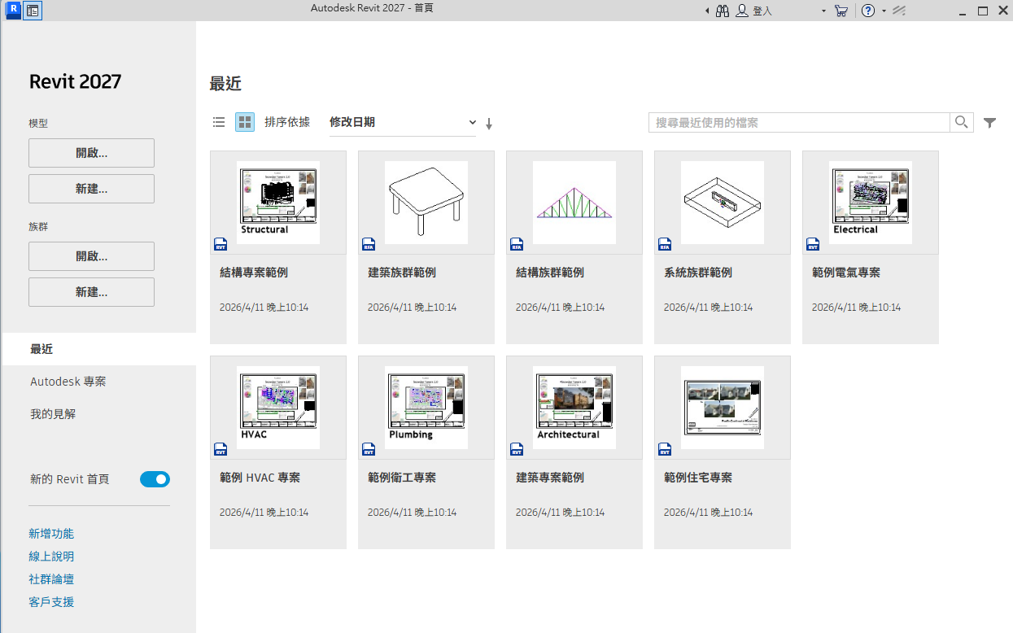Open the binoculars search icon in title bar
This screenshot has width=1013, height=633.
pos(722,11)
